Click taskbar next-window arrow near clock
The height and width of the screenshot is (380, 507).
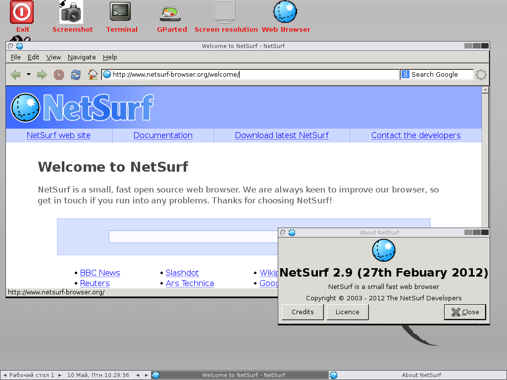coord(147,375)
